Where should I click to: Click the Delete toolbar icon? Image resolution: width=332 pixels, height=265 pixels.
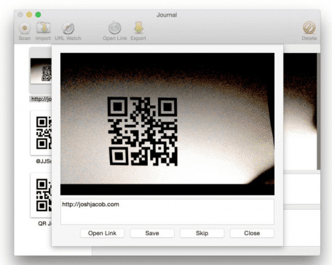[x=309, y=31]
